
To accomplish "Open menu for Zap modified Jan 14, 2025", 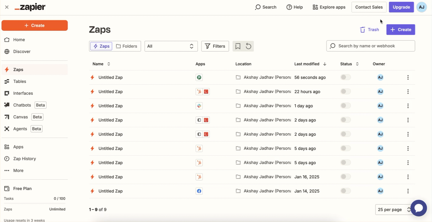I will coord(408,191).
